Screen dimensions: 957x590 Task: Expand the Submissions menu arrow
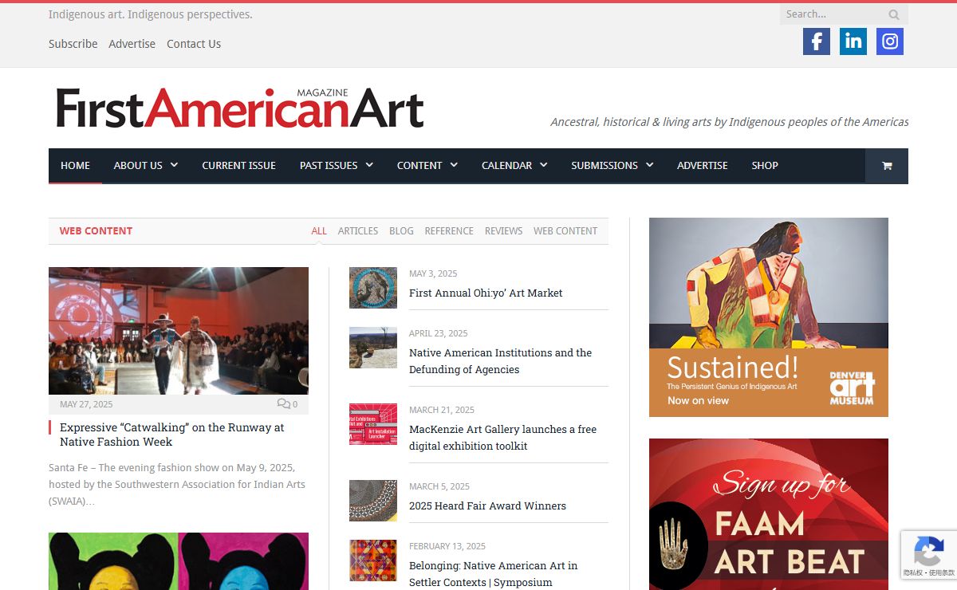[649, 165]
